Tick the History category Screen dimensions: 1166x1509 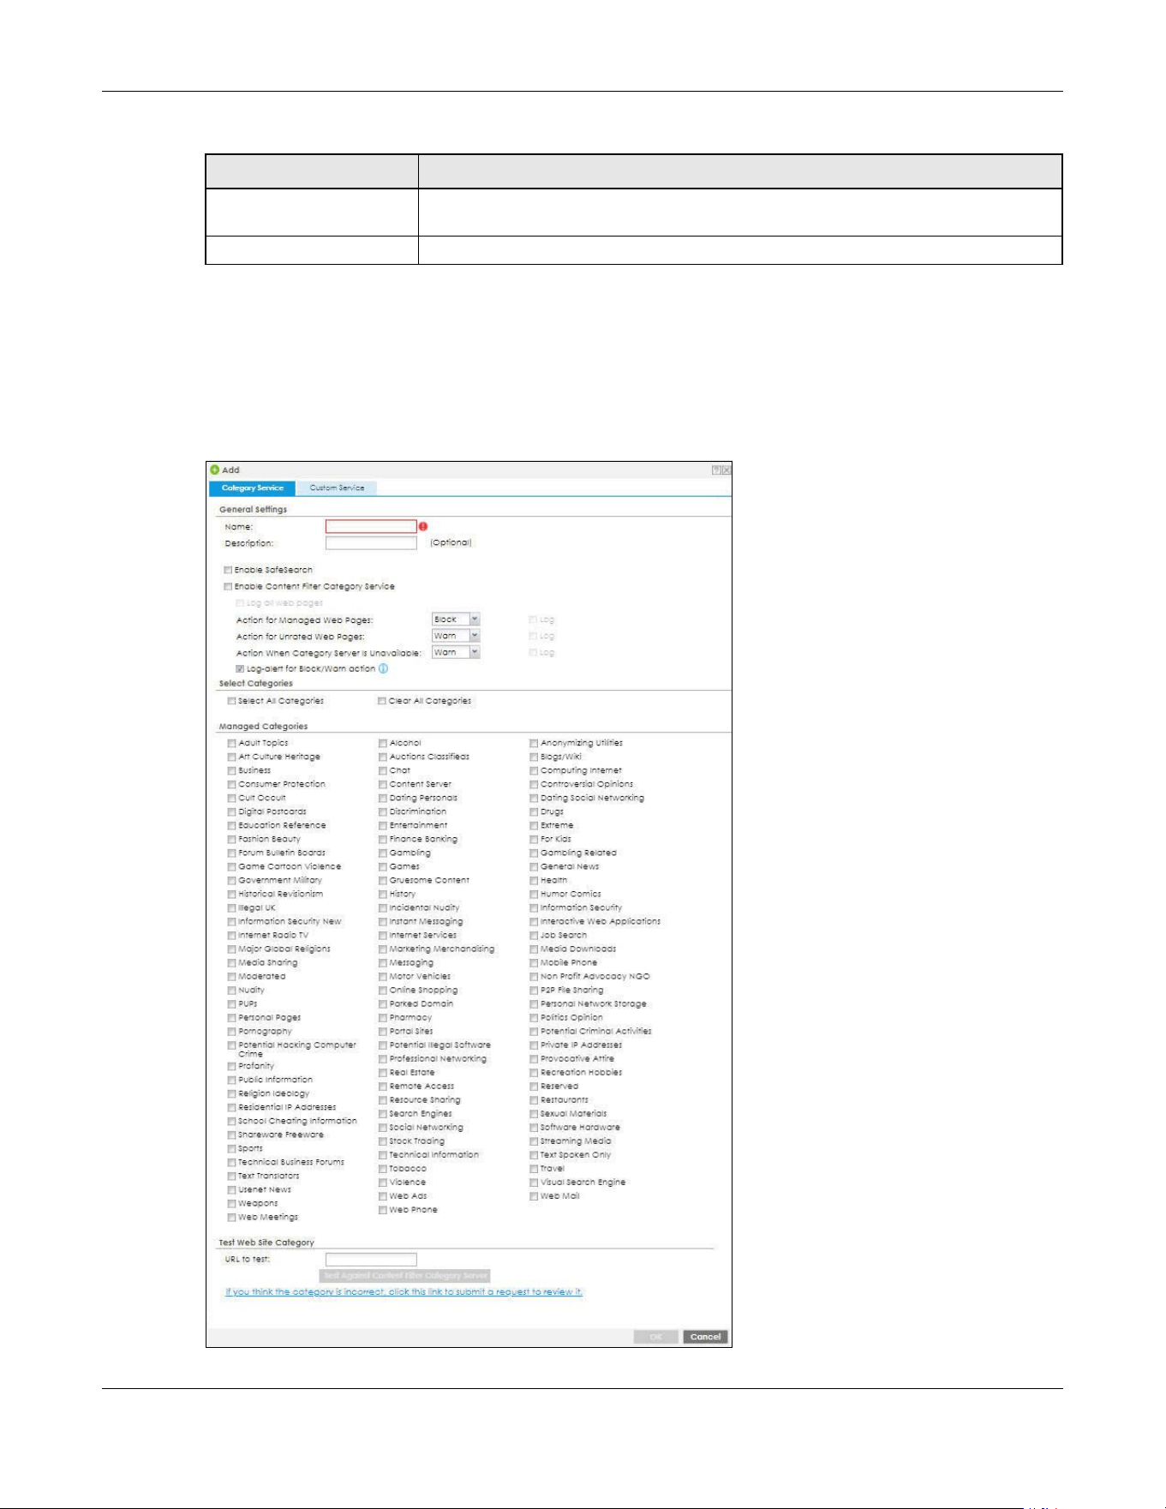click(x=383, y=894)
